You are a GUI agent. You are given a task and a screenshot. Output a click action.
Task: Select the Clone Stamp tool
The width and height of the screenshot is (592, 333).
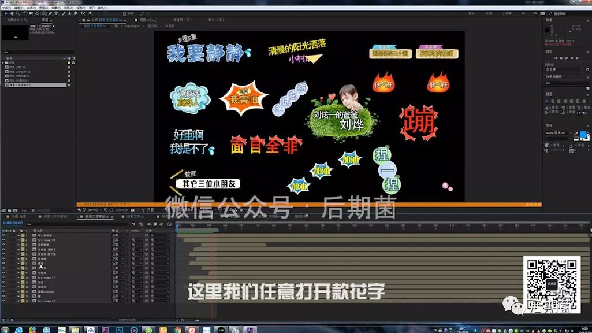point(69,13)
